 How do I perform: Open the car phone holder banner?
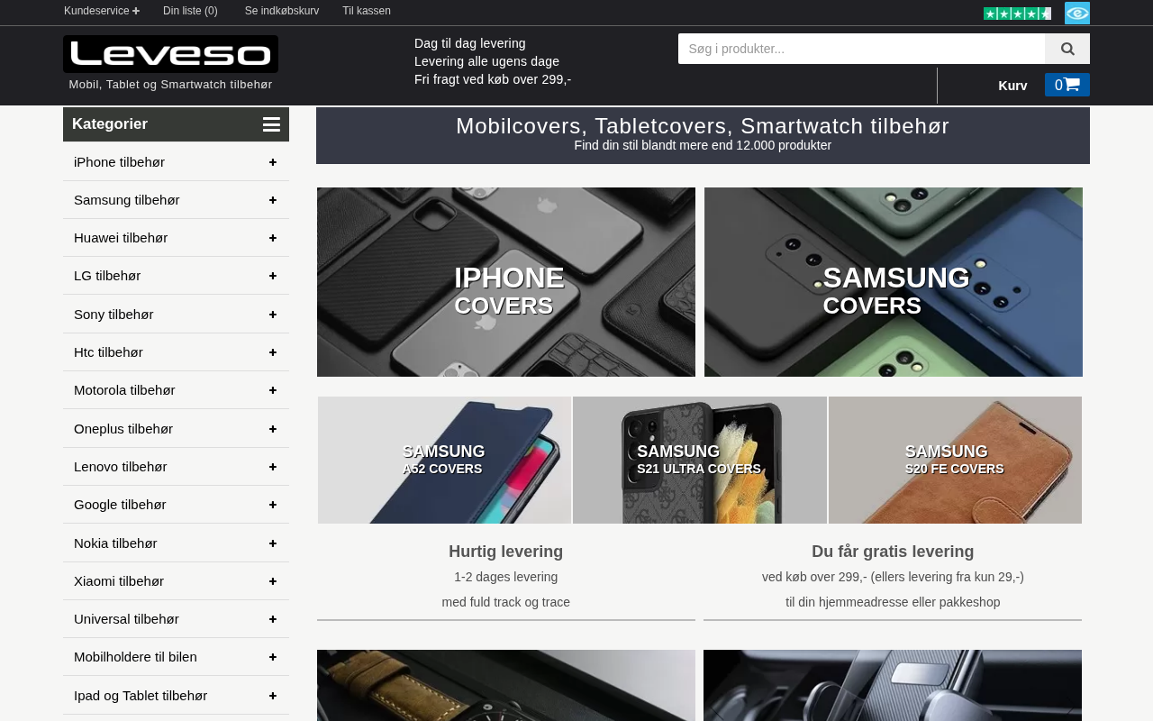point(893,685)
